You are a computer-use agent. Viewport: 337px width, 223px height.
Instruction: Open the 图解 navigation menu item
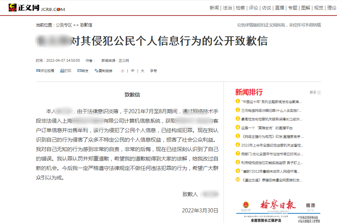[305, 8]
